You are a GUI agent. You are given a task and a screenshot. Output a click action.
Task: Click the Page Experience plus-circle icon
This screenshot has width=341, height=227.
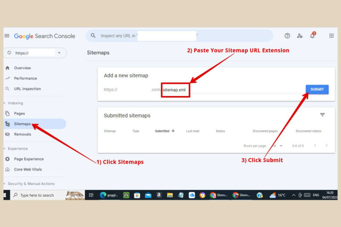[7, 159]
